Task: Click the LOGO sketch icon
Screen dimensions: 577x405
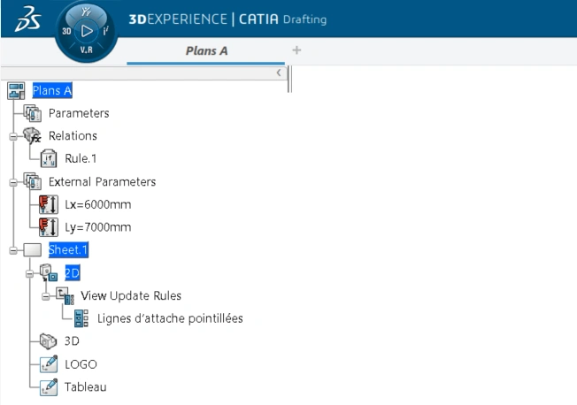Action: pos(50,364)
